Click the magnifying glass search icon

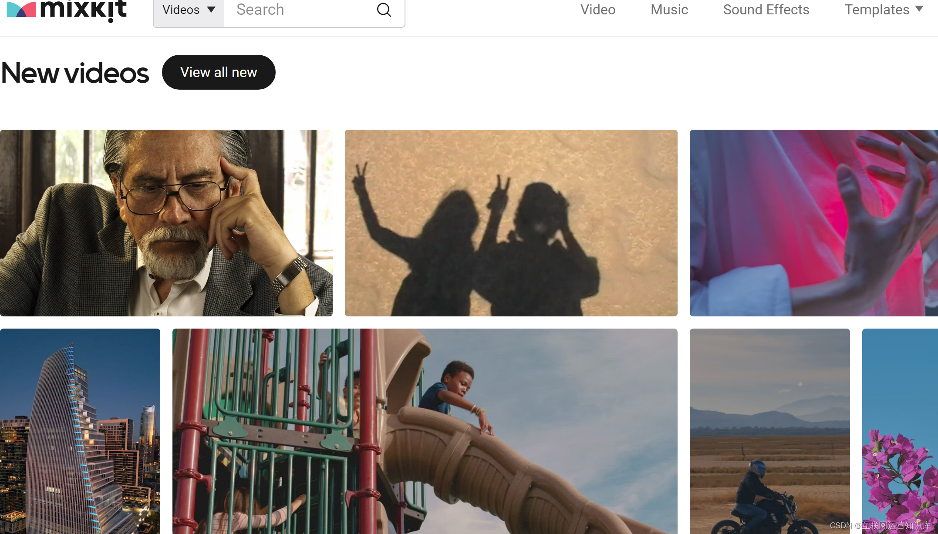[x=384, y=10]
